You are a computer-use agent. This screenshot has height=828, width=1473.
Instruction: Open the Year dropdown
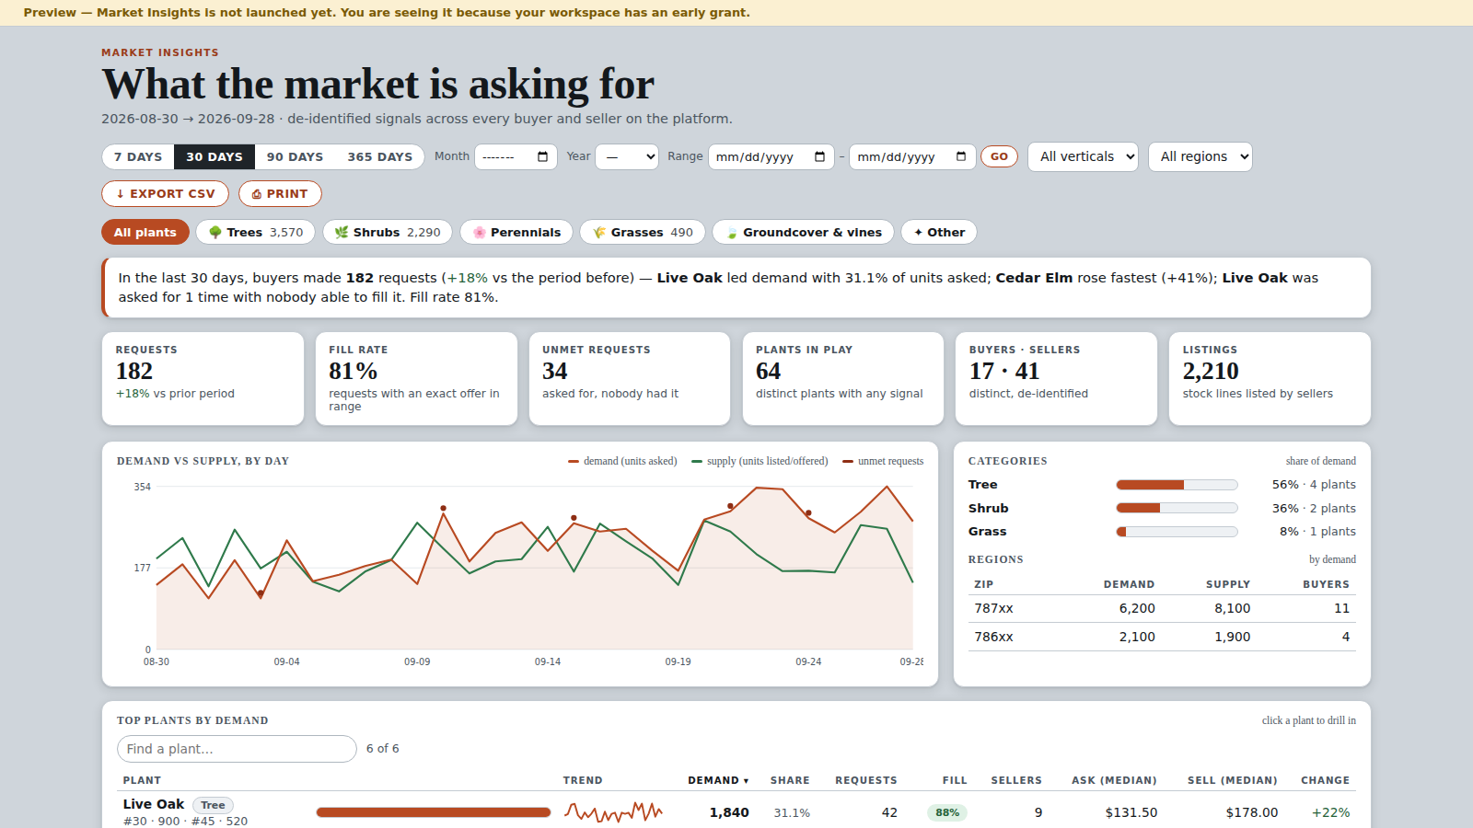click(x=627, y=156)
